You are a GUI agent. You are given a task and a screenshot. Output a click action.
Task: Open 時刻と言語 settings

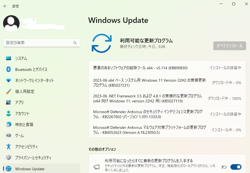(x=41, y=124)
